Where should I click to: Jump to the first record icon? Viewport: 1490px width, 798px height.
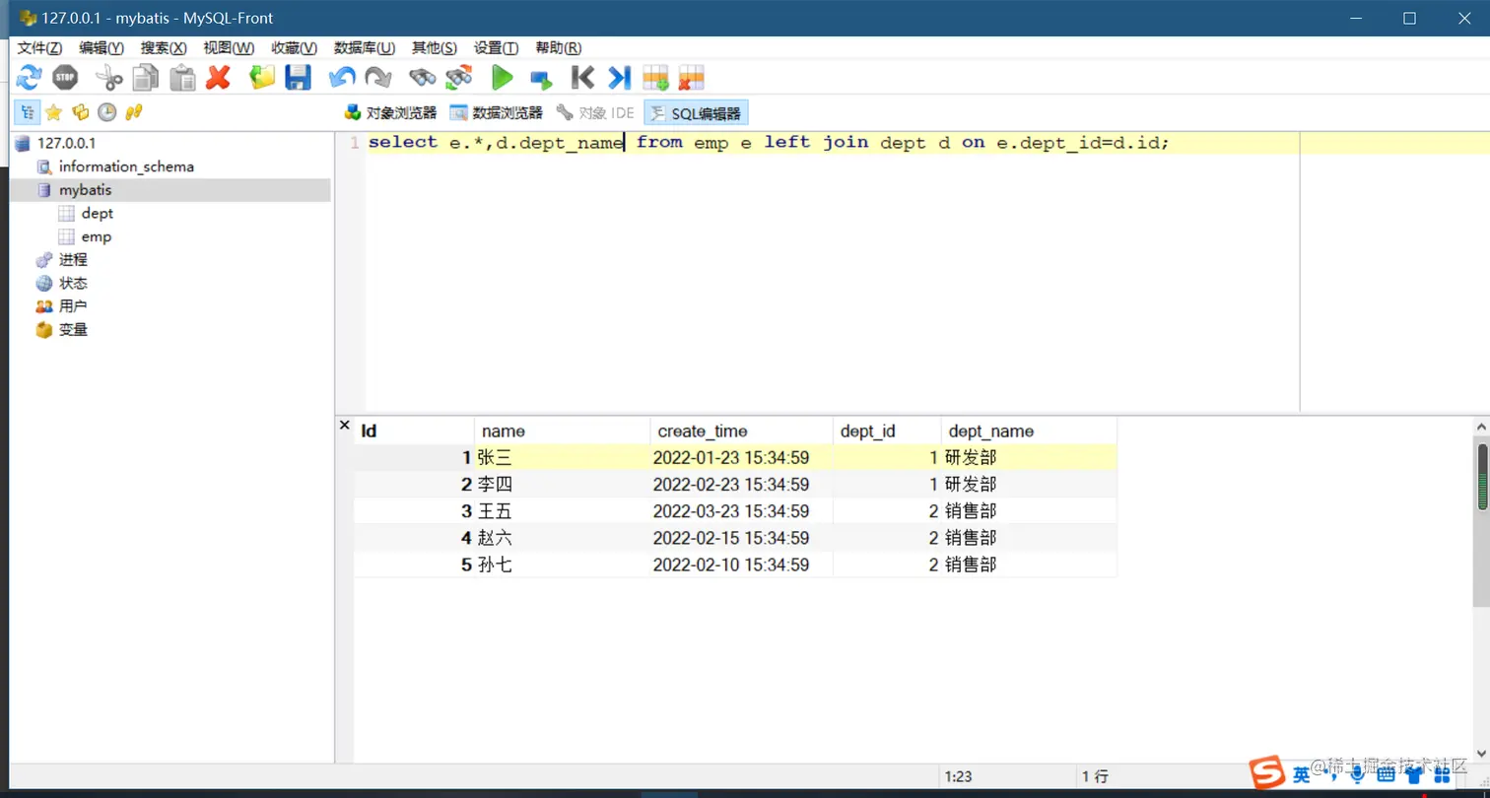click(x=583, y=77)
